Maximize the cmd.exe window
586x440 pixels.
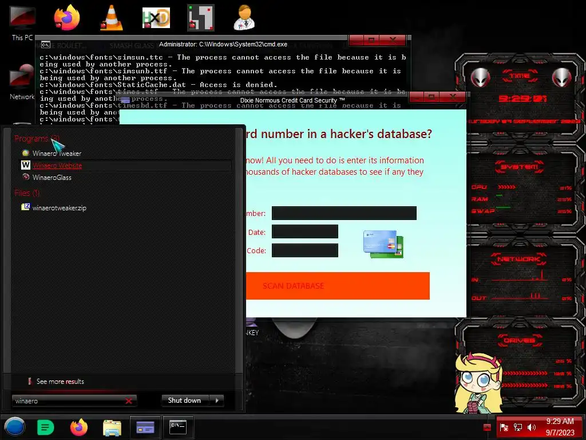pos(371,40)
